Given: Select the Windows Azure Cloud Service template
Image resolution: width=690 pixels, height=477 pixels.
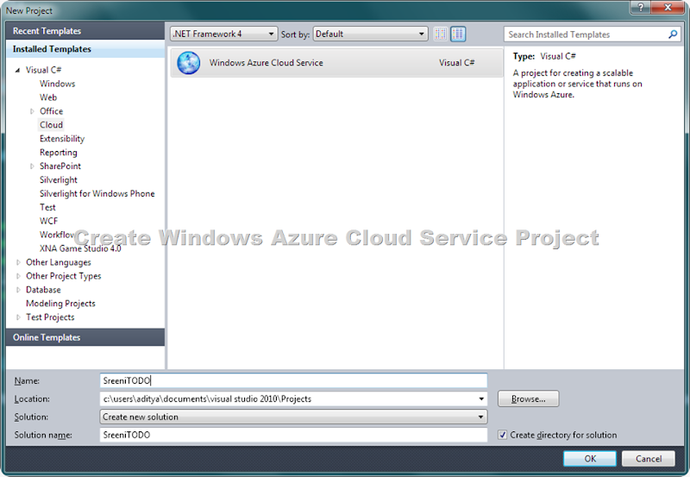Looking at the screenshot, I should [336, 63].
